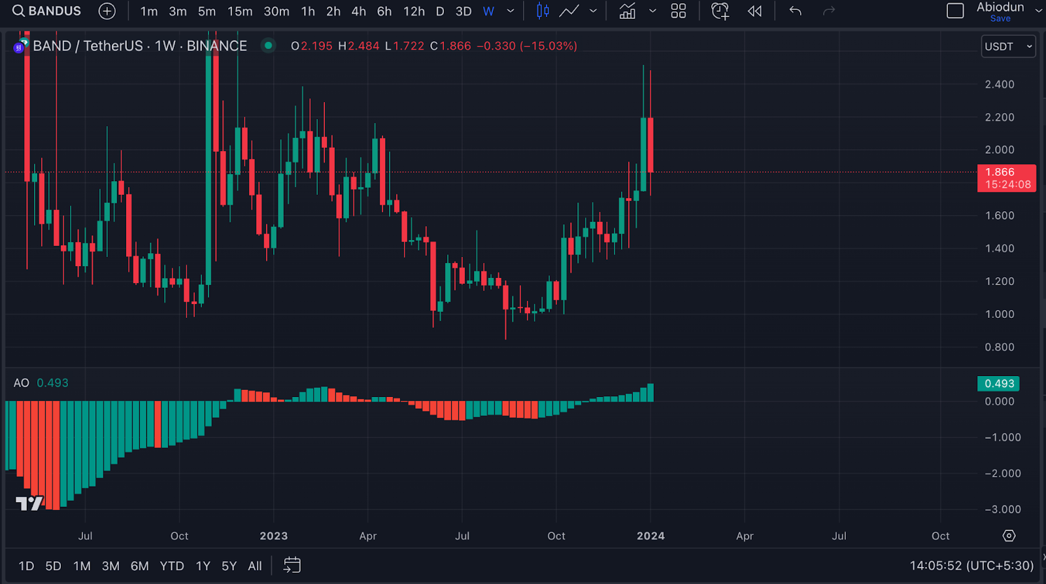Open the USDT currency dropdown
Viewport: 1046px width, 584px height.
click(x=1008, y=46)
